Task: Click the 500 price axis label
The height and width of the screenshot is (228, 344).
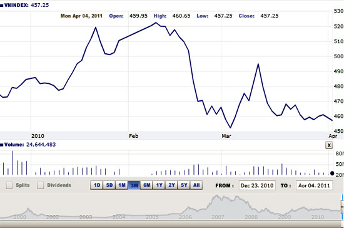Action: click(x=338, y=56)
